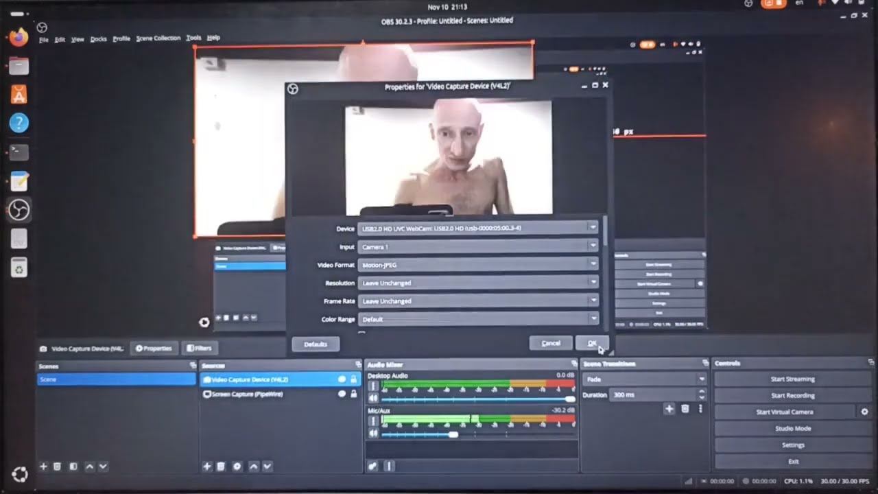Lock the Screen Capture (PipeWire) source
Image resolution: width=878 pixels, height=494 pixels.
354,394
